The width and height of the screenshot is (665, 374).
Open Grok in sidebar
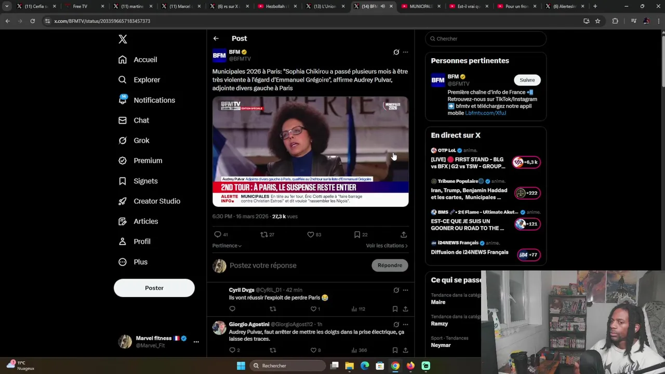pyautogui.click(x=134, y=141)
